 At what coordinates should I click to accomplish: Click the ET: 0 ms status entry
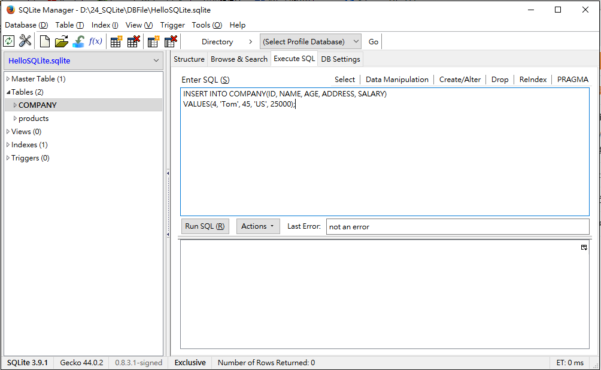(x=570, y=363)
